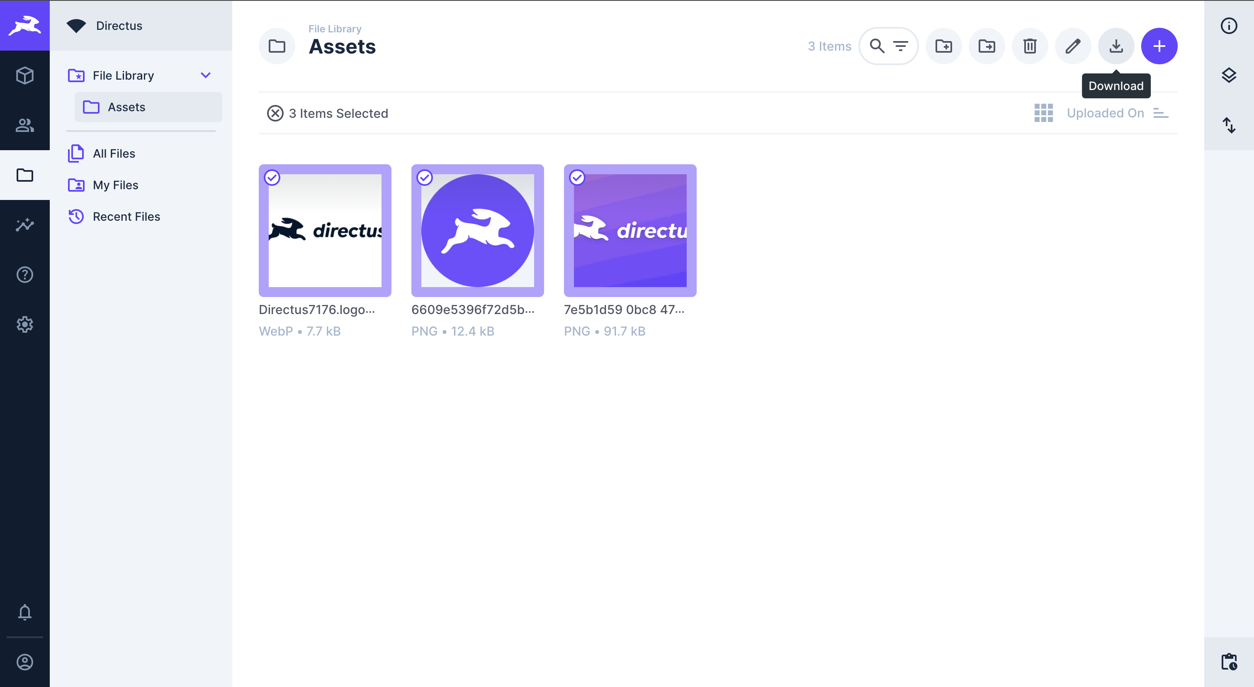Add a new file with the plus button
This screenshot has width=1254, height=687.
click(1159, 46)
